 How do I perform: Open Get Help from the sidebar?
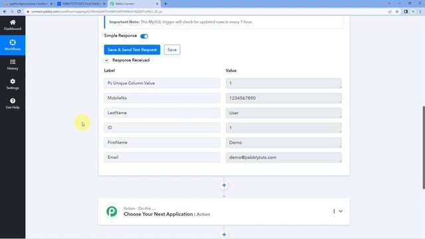[x=13, y=104]
